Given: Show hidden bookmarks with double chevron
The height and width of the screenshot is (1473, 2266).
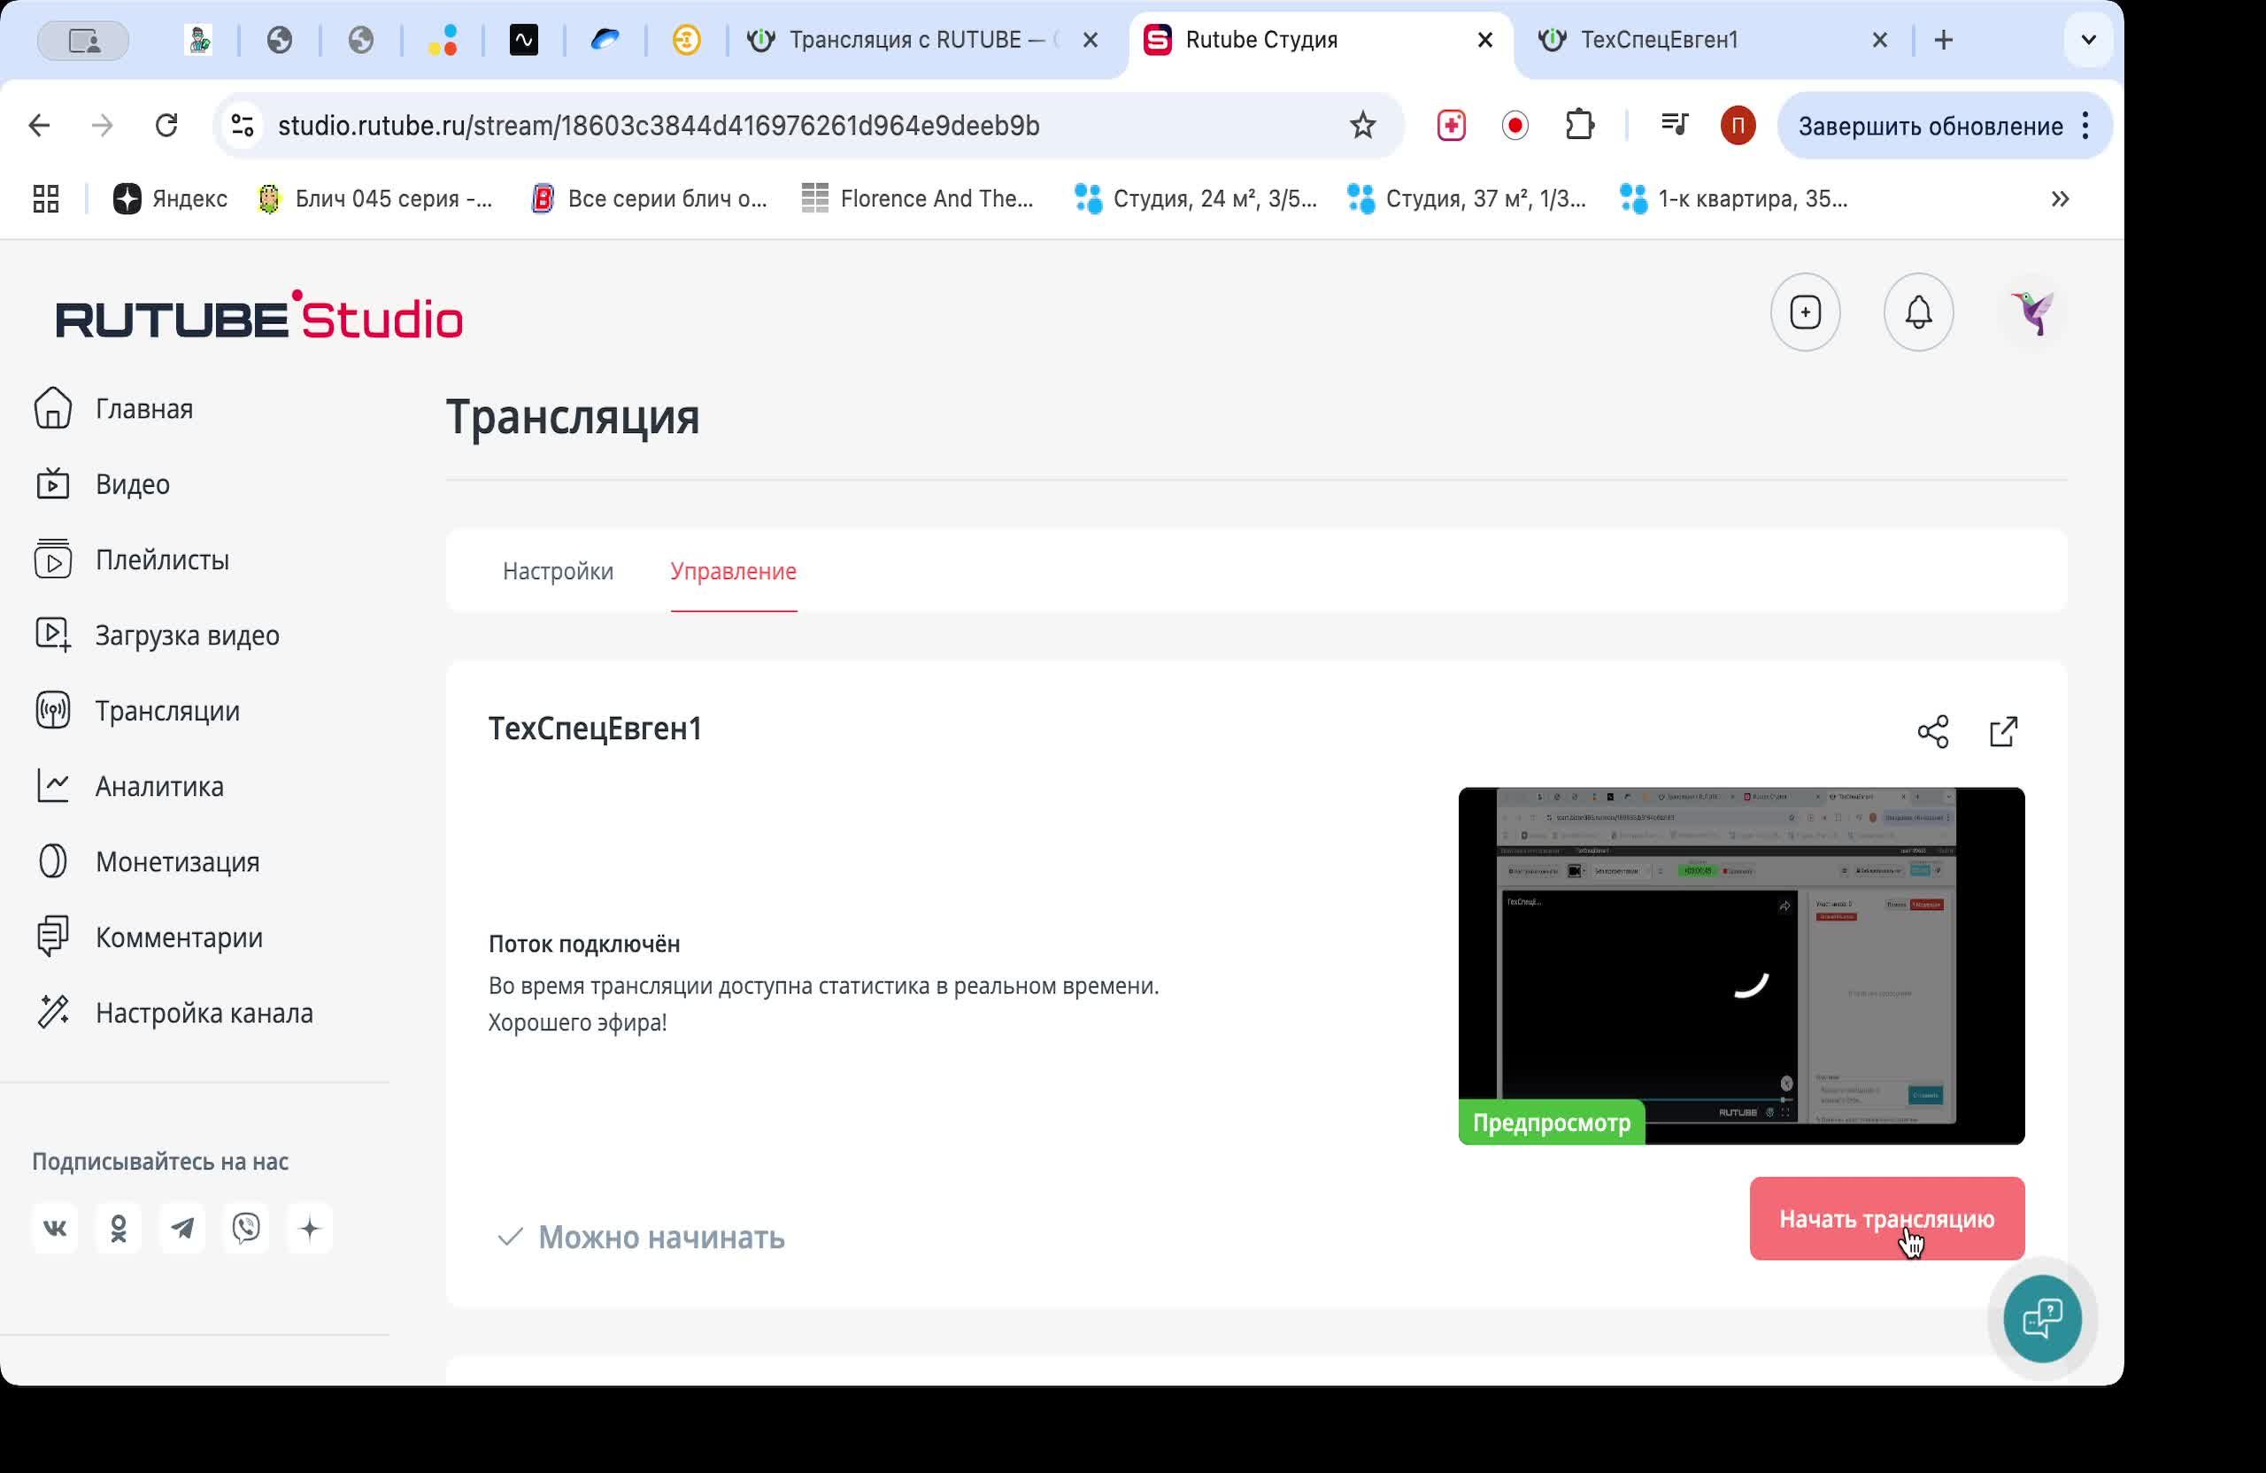Looking at the screenshot, I should pos(2060,199).
